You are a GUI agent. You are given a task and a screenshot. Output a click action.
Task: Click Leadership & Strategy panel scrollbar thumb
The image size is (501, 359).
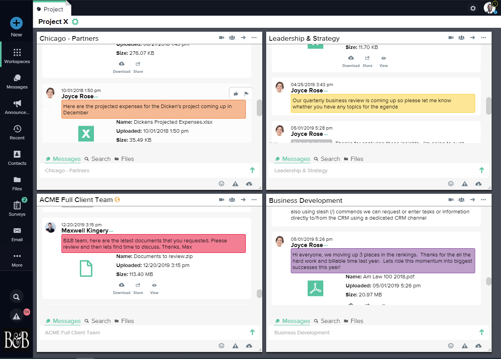coord(488,106)
